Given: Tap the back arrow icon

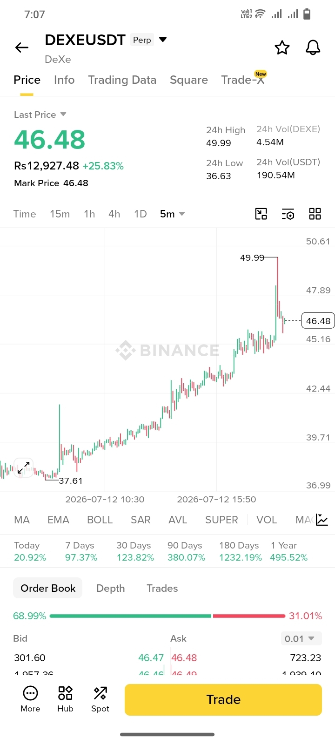Looking at the screenshot, I should pos(22,47).
